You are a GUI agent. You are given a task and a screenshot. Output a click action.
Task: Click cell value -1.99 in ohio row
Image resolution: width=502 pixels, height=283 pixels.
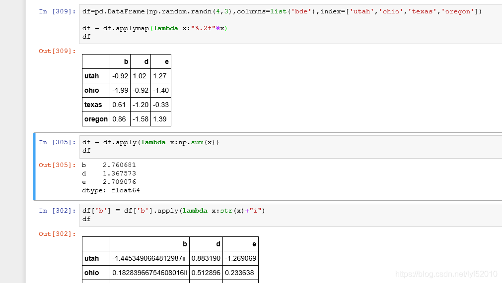pyautogui.click(x=120, y=90)
